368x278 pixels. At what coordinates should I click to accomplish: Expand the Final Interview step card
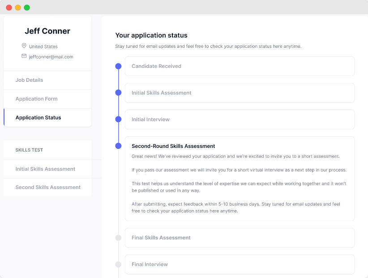pyautogui.click(x=240, y=264)
